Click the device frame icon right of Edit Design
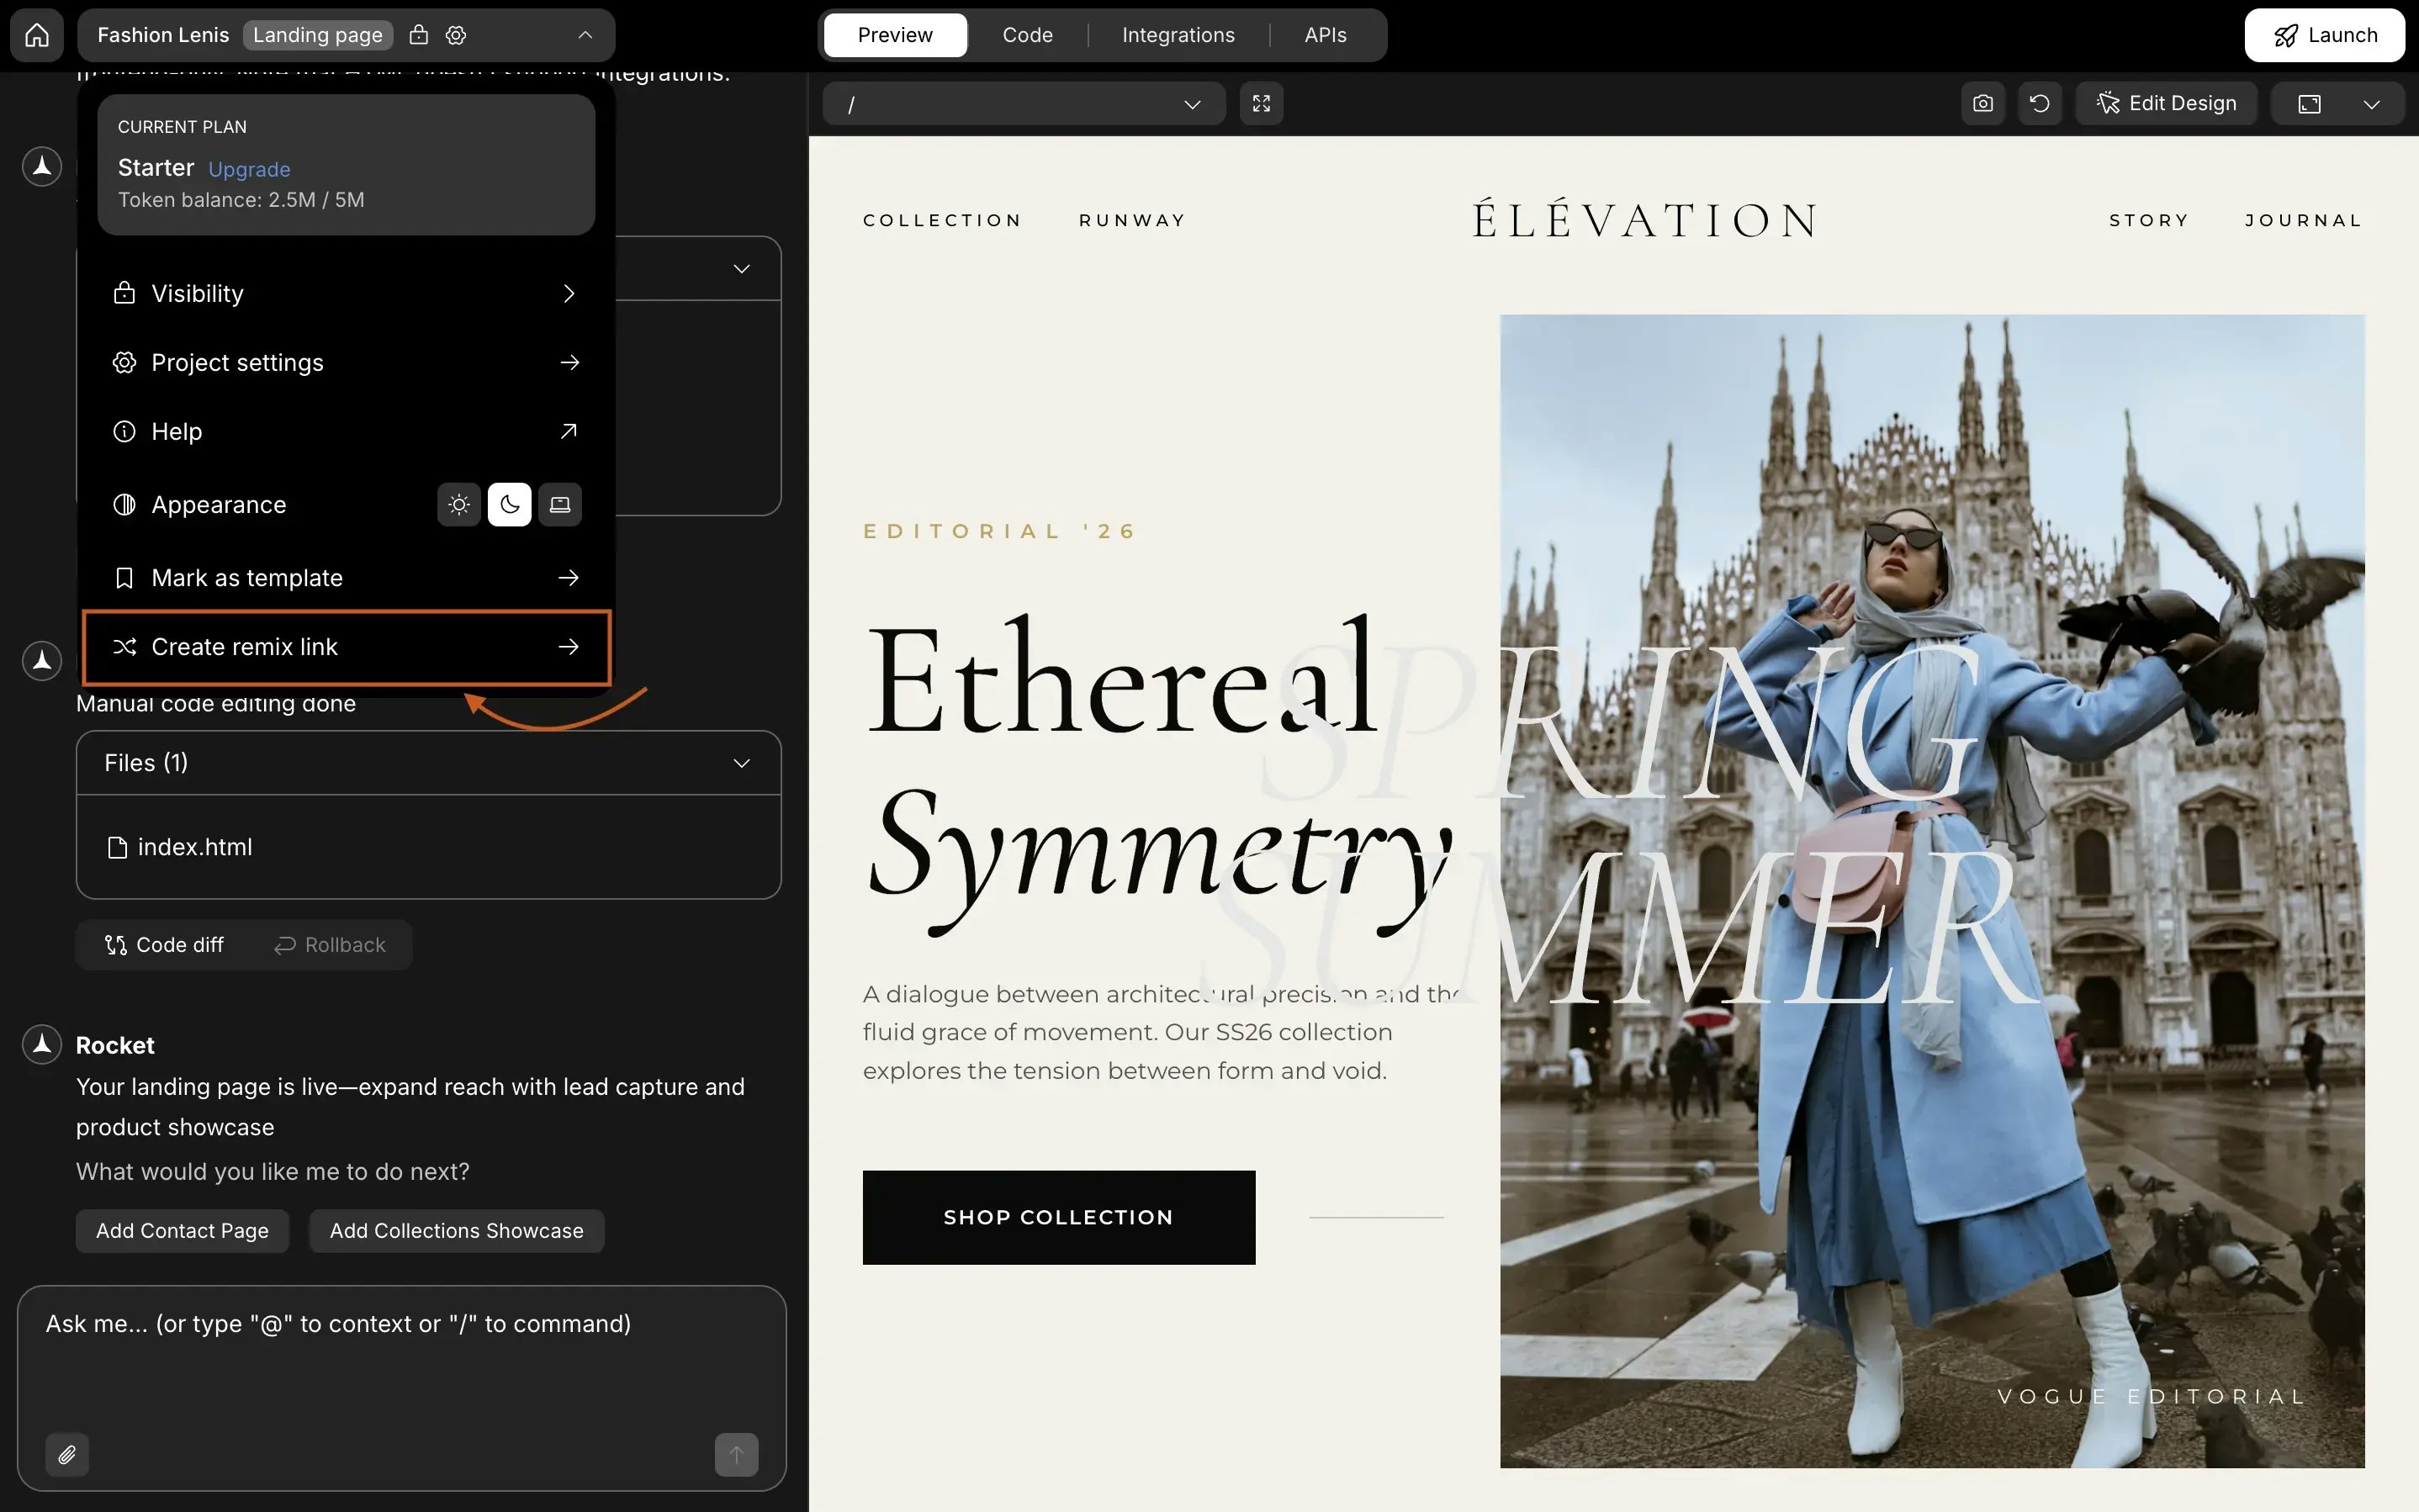The height and width of the screenshot is (1512, 2419). click(x=2309, y=103)
